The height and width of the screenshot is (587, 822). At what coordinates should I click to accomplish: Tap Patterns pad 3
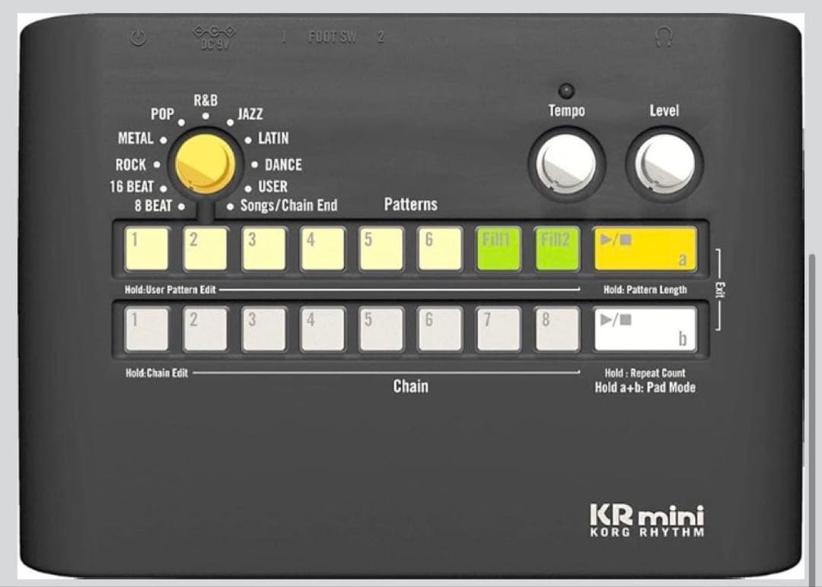263,248
